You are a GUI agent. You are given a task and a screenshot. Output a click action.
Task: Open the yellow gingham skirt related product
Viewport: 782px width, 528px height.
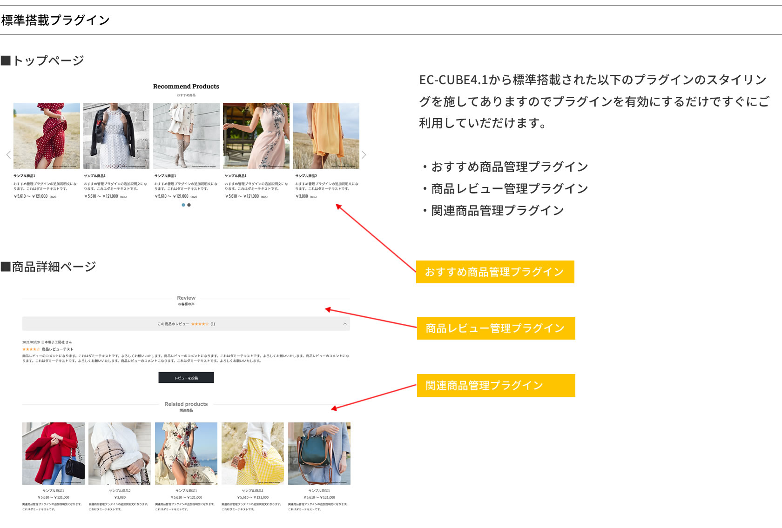click(x=253, y=454)
